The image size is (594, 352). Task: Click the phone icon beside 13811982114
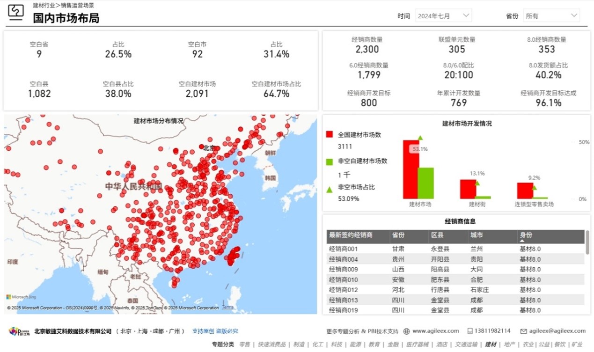[x=470, y=331]
